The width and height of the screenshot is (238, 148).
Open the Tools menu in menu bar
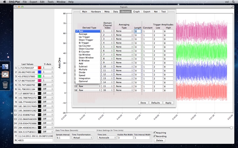click(50, 2)
